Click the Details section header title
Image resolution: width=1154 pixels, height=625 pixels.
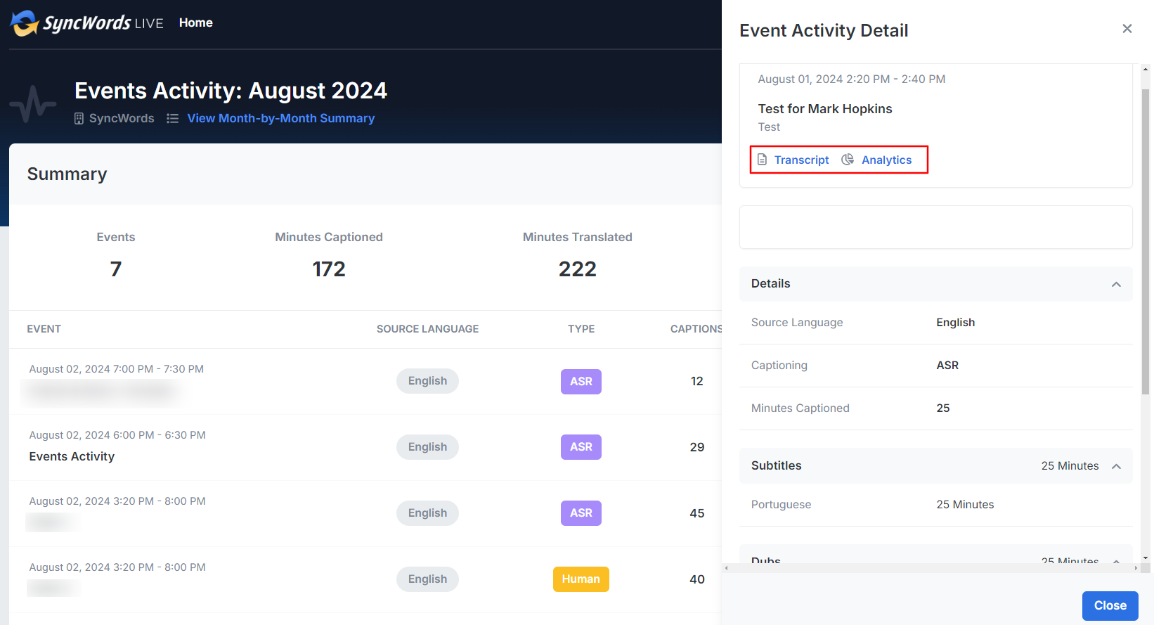pos(770,284)
